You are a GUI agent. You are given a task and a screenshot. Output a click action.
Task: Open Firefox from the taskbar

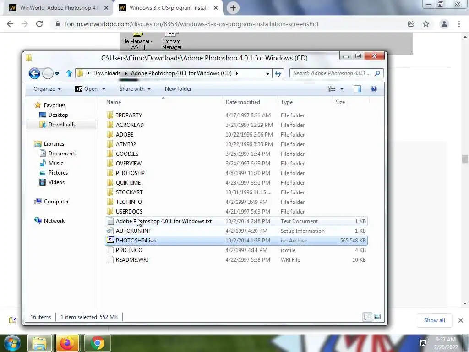click(67, 343)
